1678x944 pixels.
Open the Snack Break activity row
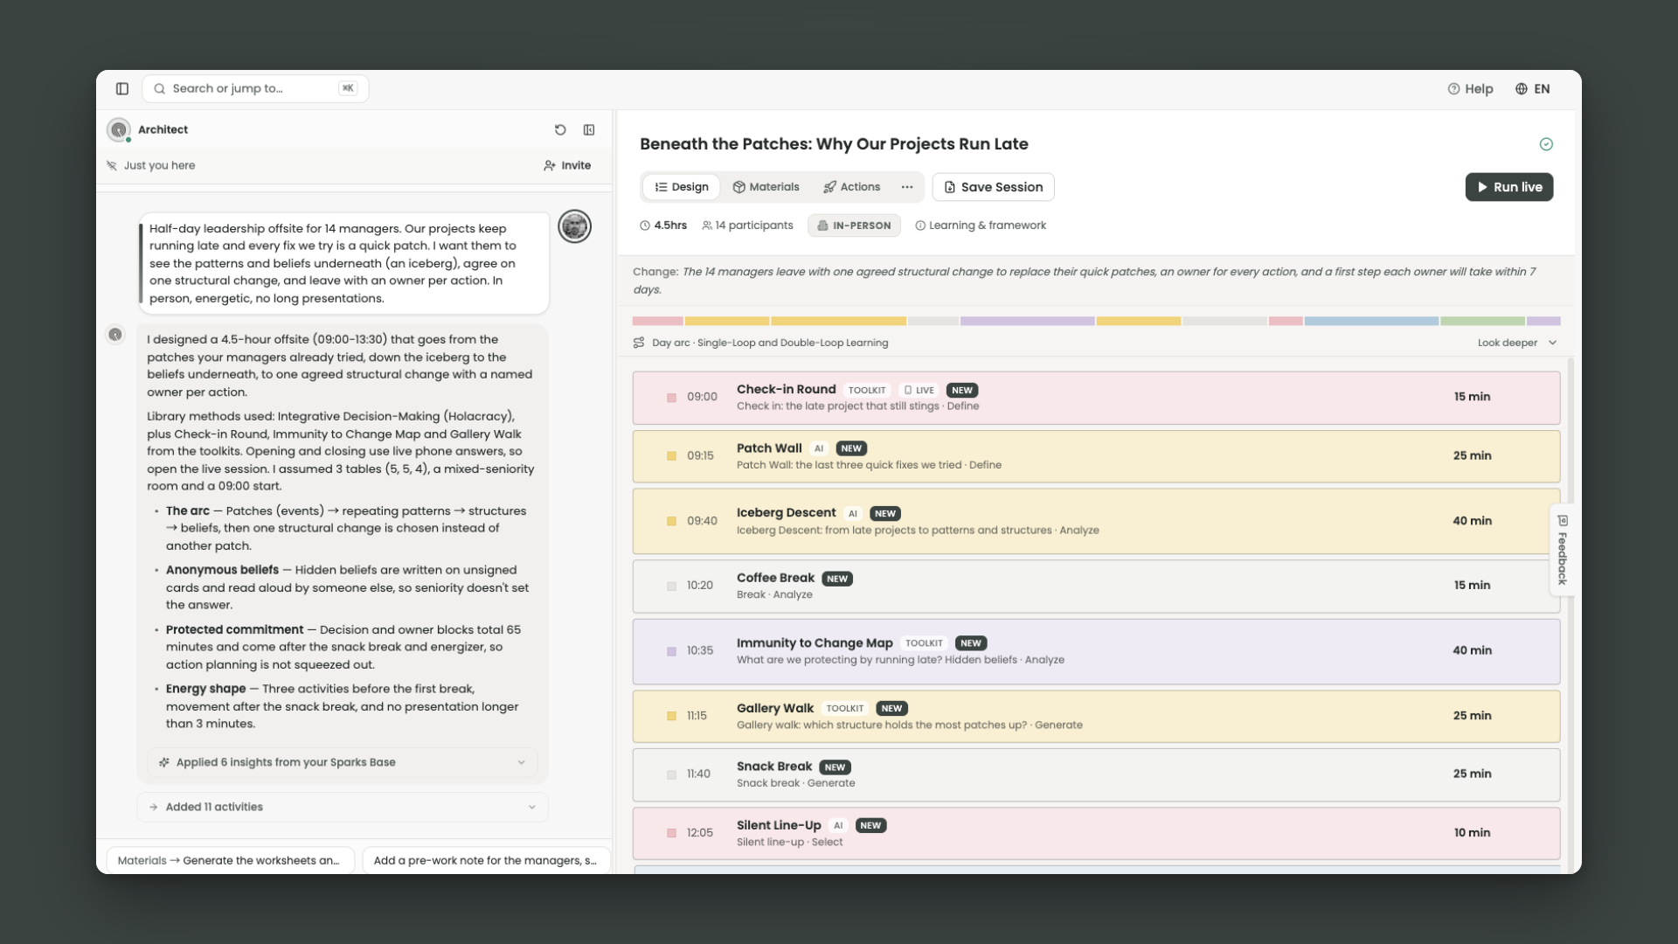pyautogui.click(x=1096, y=774)
